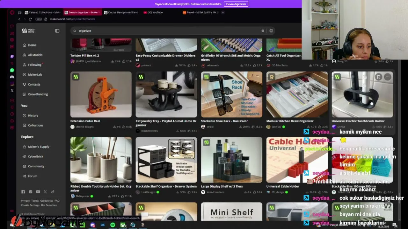Open Spotify from the taskbar
This screenshot has width=408, height=229.
pos(113,225)
